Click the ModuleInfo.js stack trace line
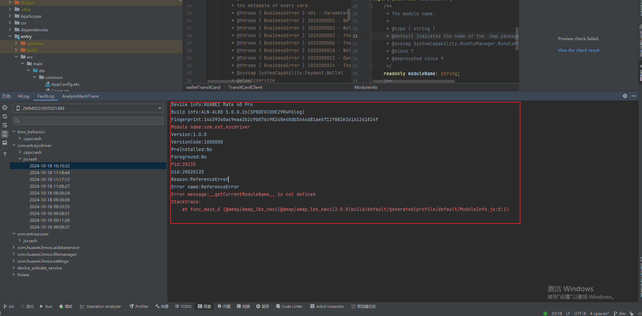The image size is (642, 316). coord(345,209)
